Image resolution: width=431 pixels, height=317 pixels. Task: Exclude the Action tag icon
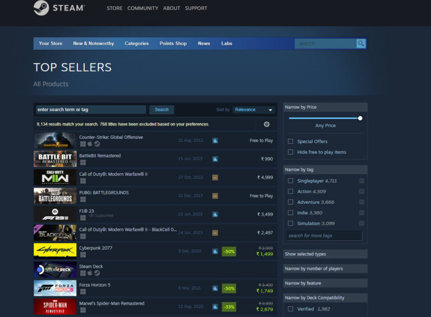click(x=361, y=192)
